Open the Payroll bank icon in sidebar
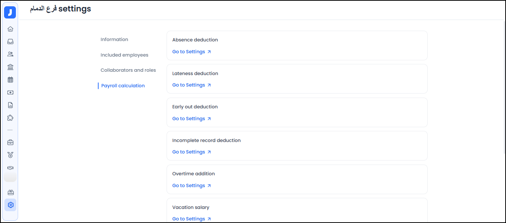 (10, 67)
